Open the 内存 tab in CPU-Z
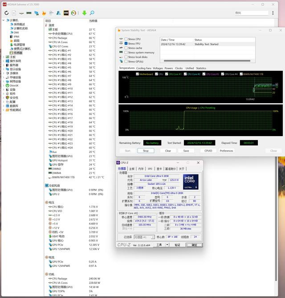Viewport: 285px width, 298px height. click(141, 169)
